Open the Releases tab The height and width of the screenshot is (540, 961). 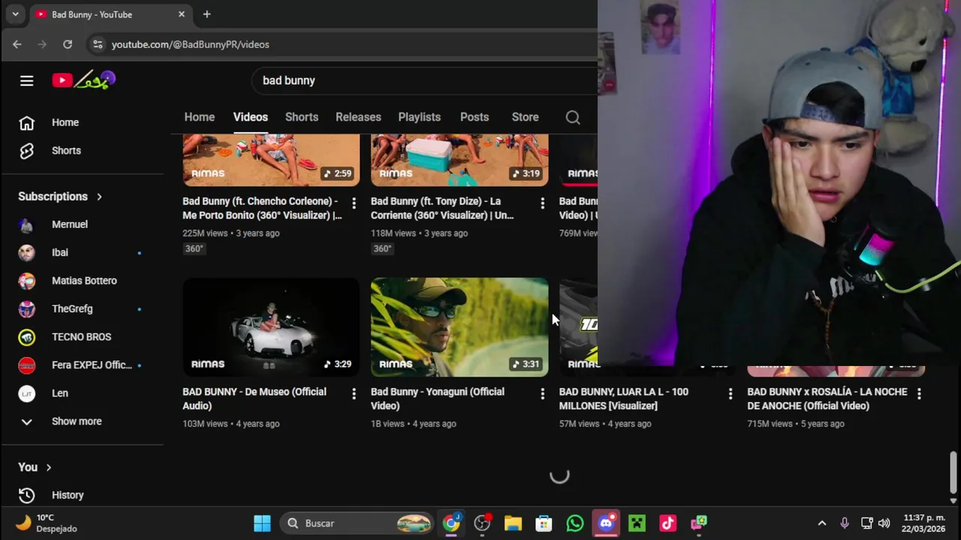point(358,117)
